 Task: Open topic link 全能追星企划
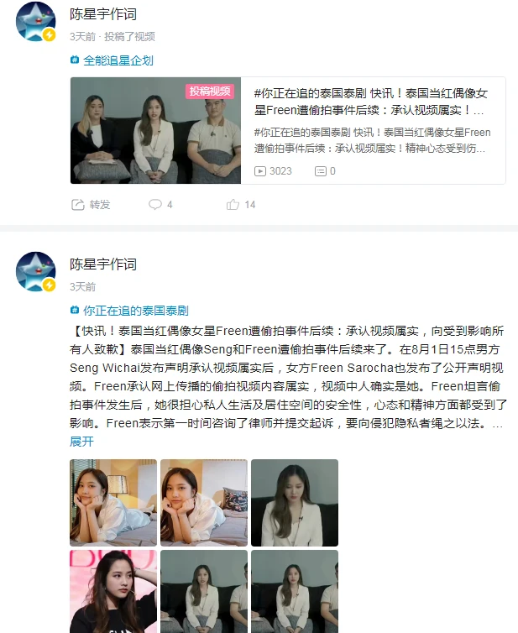pyautogui.click(x=118, y=60)
